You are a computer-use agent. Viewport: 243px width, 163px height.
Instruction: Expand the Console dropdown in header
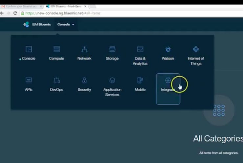(x=66, y=25)
